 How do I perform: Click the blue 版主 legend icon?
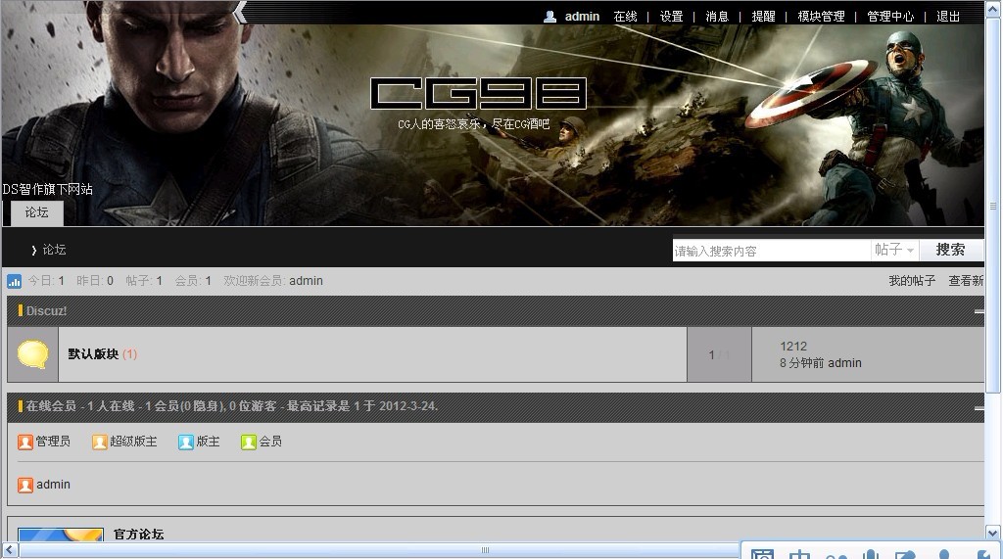pos(186,442)
